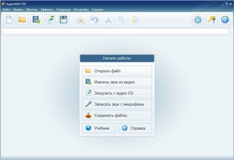234x160 pixels.
Task: Choose Соединить файлы
Action: coord(117,115)
